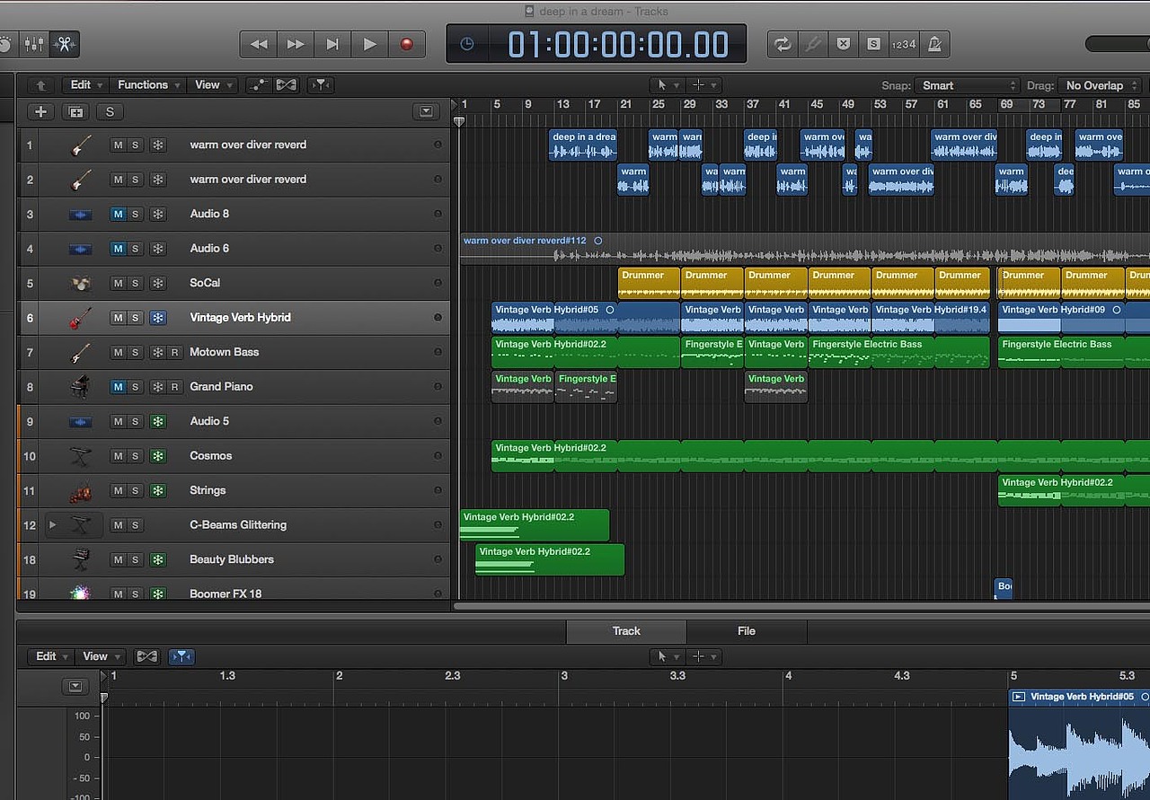
Task: Click the 01:00:00:00.00 time display
Action: tap(618, 44)
